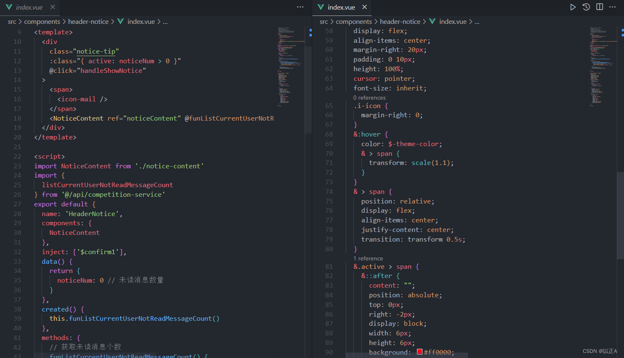Open more actions menu in right editor
This screenshot has height=358, width=624.
pyautogui.click(x=613, y=7)
